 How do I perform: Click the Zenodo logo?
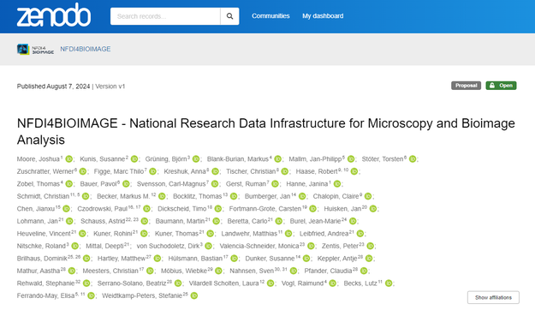click(x=54, y=15)
